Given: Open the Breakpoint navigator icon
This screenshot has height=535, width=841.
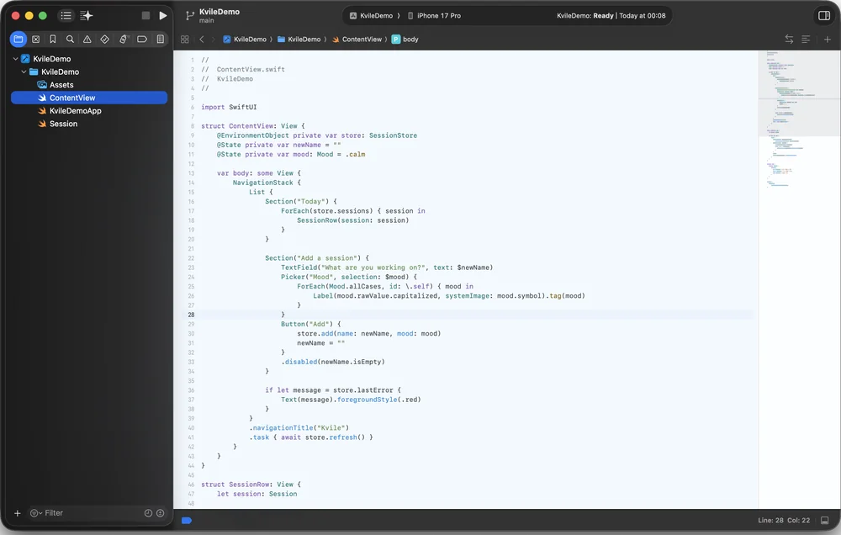Looking at the screenshot, I should pos(142,40).
